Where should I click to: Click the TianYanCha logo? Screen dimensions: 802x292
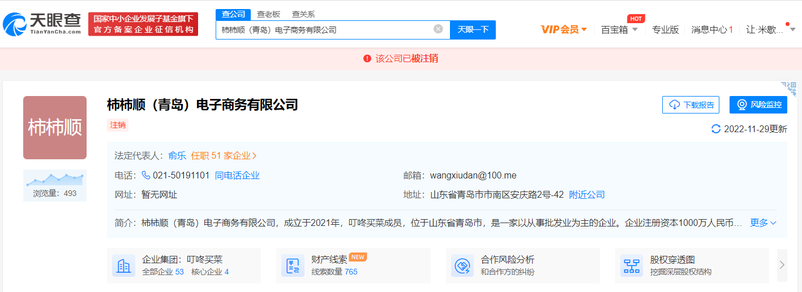[42, 24]
